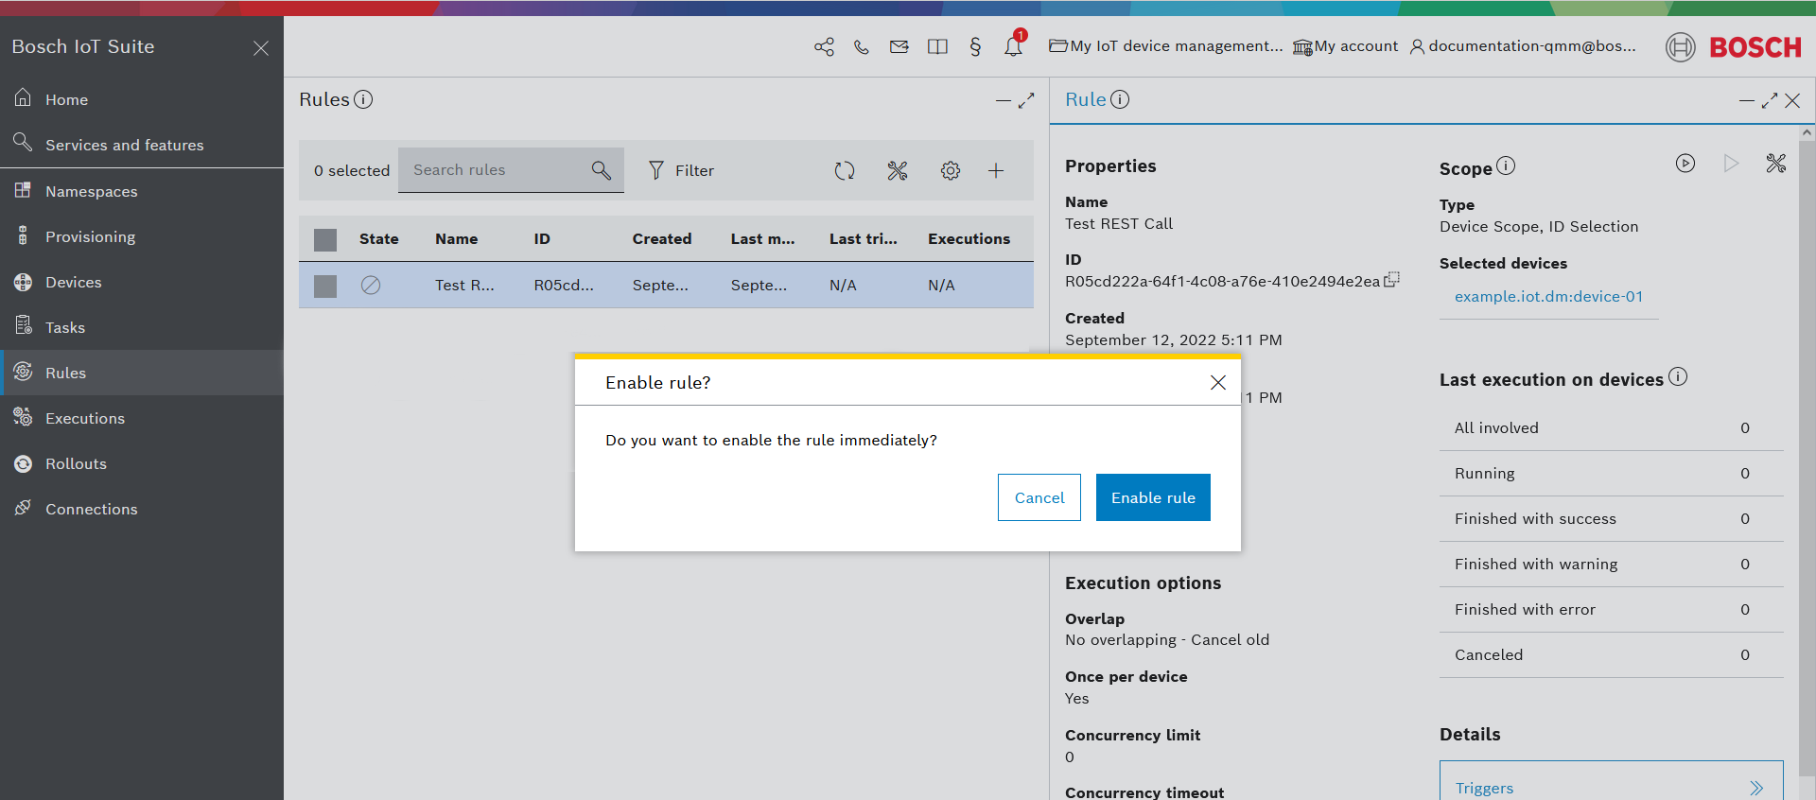Screen dimensions: 1816x800
Task: Close the Rule details panel
Action: 1792,100
